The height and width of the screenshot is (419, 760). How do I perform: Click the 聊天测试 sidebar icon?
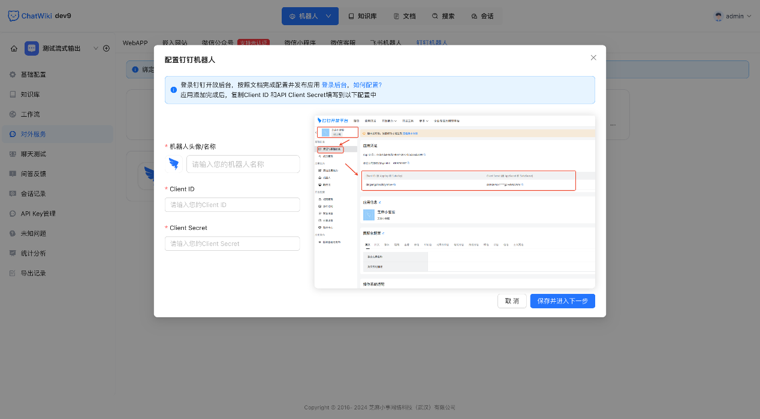coord(13,154)
